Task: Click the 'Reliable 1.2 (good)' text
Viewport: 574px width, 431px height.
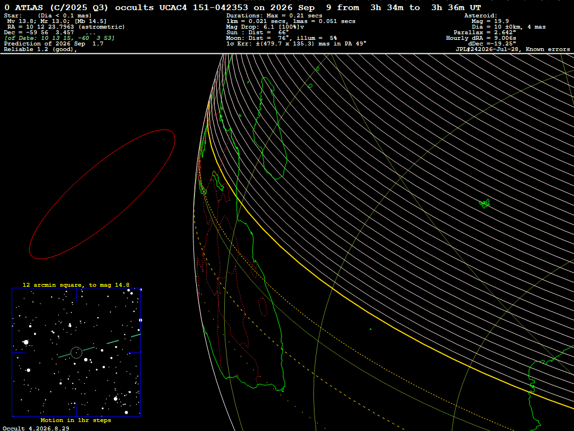Action: pyautogui.click(x=40, y=49)
